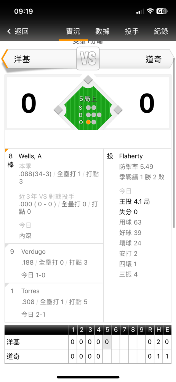
Task: Tap the Wi-Fi status icon
Action: (x=151, y=11)
